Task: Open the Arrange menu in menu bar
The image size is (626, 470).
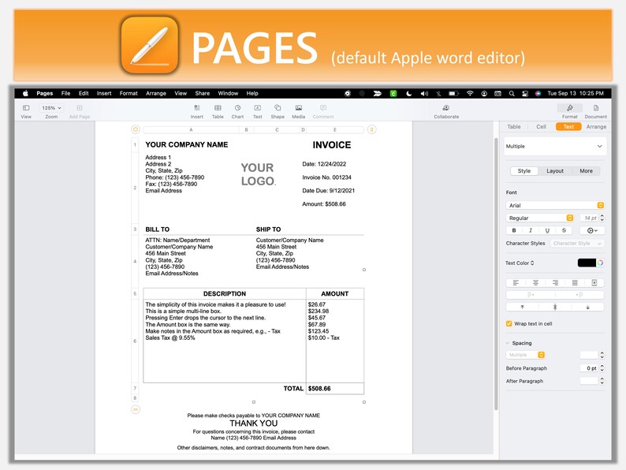Action: coord(155,93)
